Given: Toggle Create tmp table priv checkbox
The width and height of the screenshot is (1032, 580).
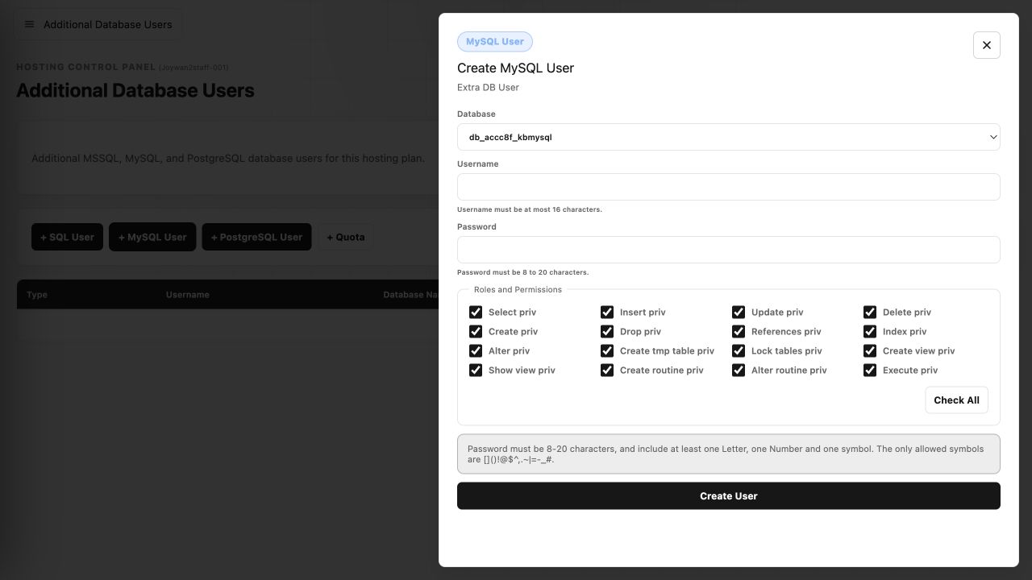Looking at the screenshot, I should click(607, 350).
